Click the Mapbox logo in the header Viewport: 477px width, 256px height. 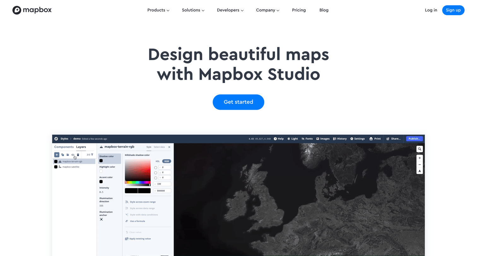[x=32, y=10]
